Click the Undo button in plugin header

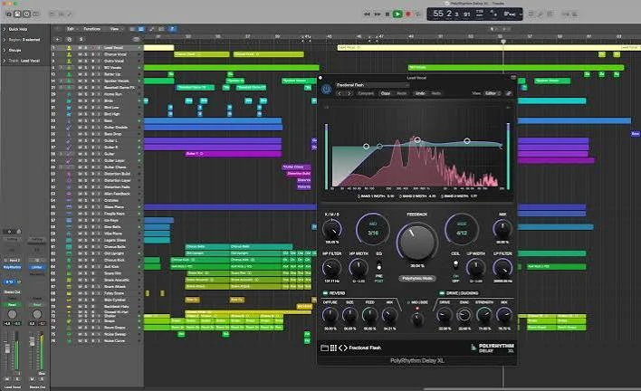click(x=420, y=93)
